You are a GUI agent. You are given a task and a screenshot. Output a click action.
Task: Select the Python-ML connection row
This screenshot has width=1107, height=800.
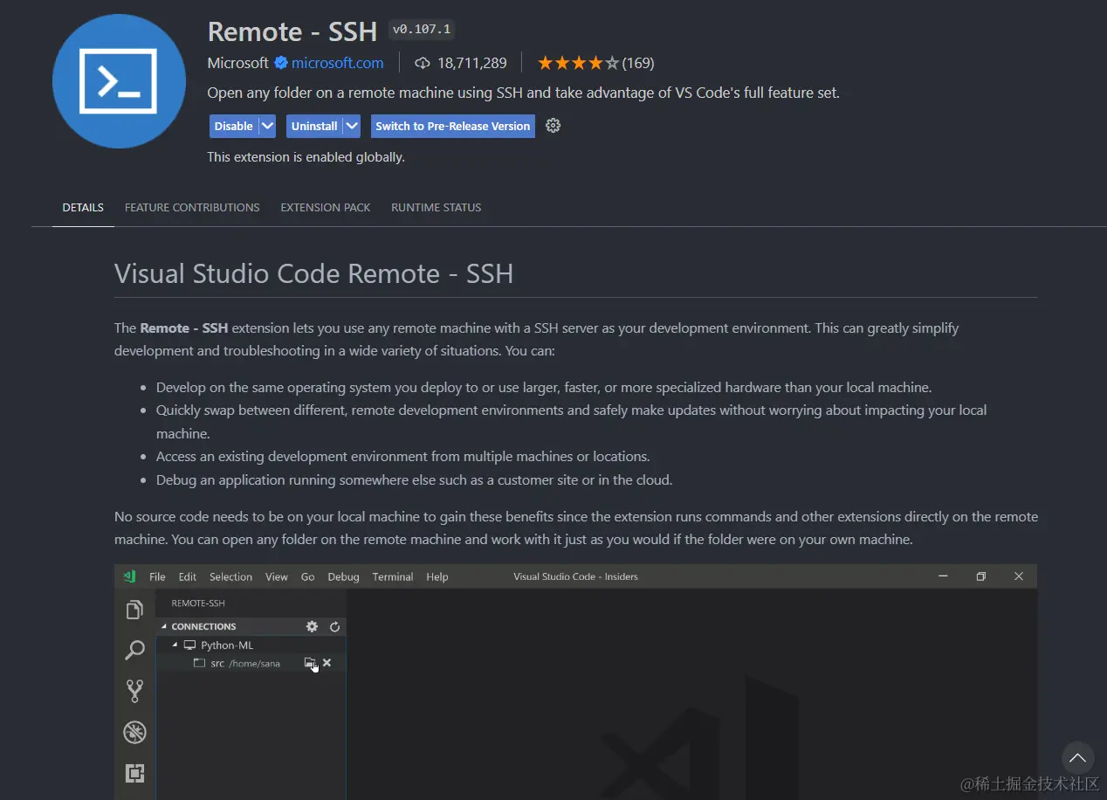pyautogui.click(x=251, y=645)
